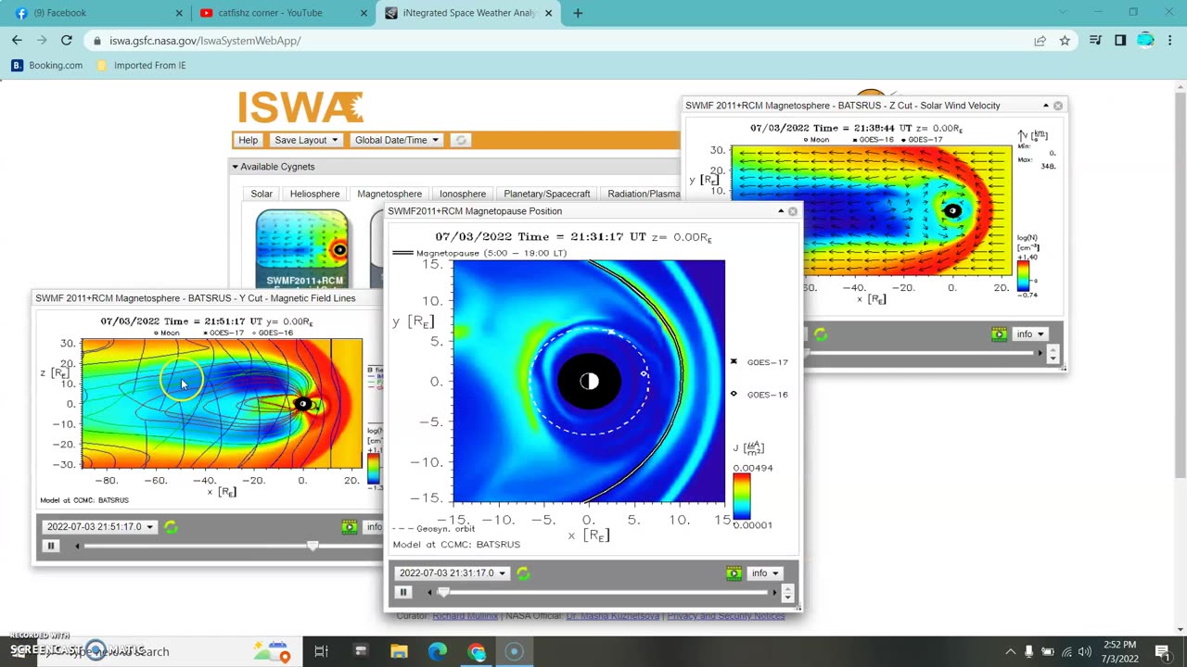Open the Save Layout dropdown
Screen dimensions: 1187x667
[305, 140]
